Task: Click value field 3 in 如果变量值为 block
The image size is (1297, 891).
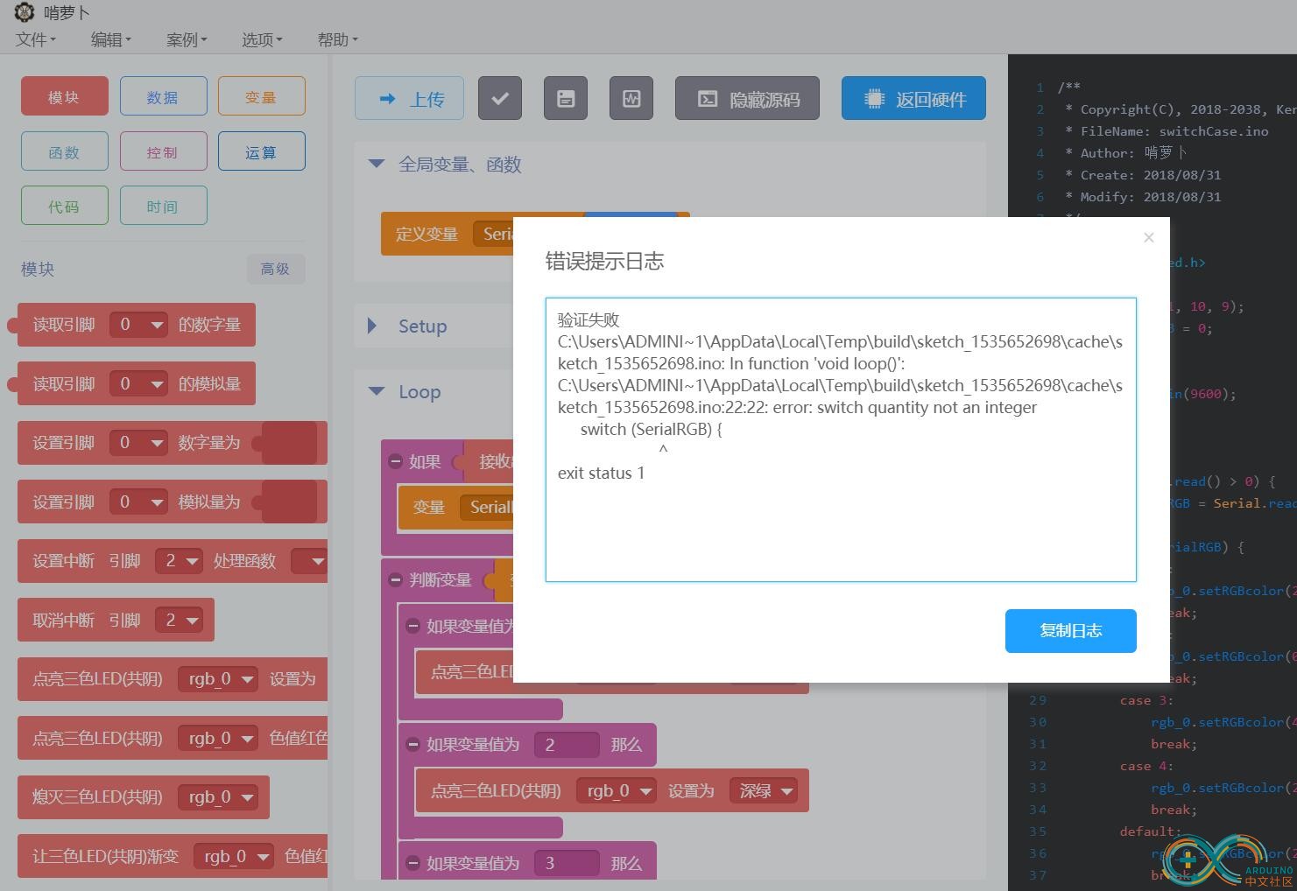Action: point(567,863)
